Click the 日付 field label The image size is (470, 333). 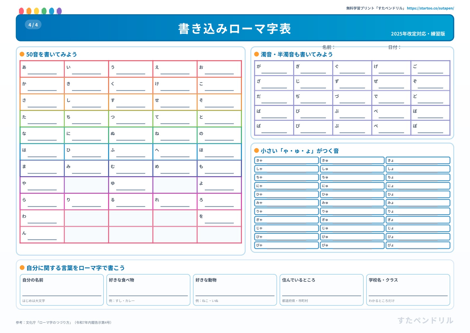[x=394, y=47]
